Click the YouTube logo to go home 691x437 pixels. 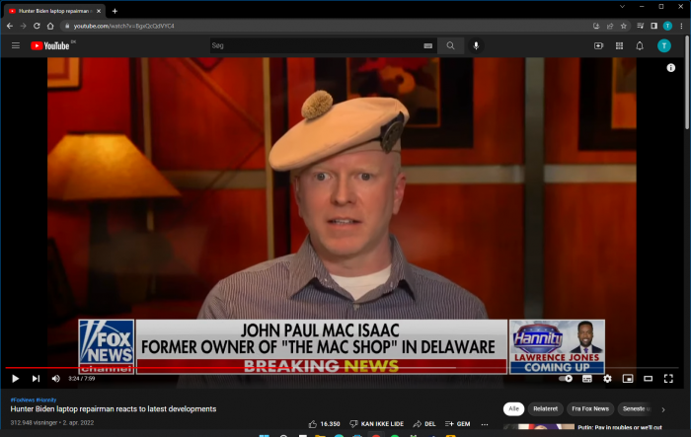coord(50,45)
